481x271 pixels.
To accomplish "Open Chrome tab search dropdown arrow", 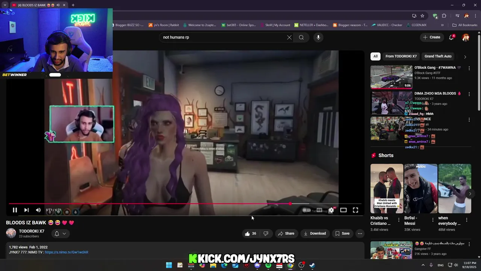I will (x=5, y=5).
